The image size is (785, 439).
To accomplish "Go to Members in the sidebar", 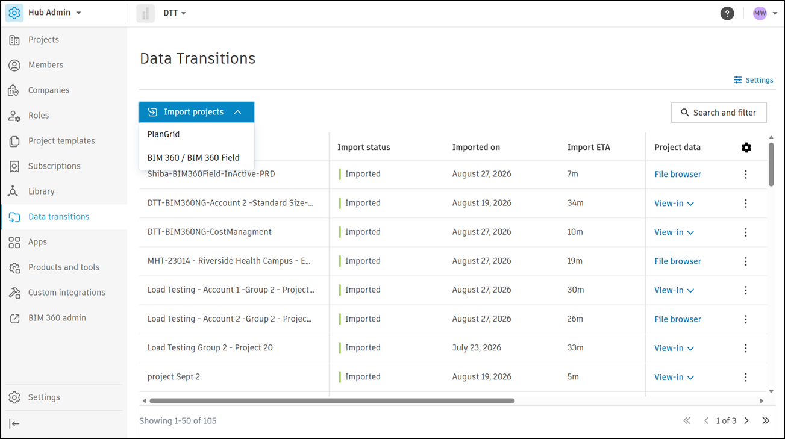I will (x=46, y=65).
